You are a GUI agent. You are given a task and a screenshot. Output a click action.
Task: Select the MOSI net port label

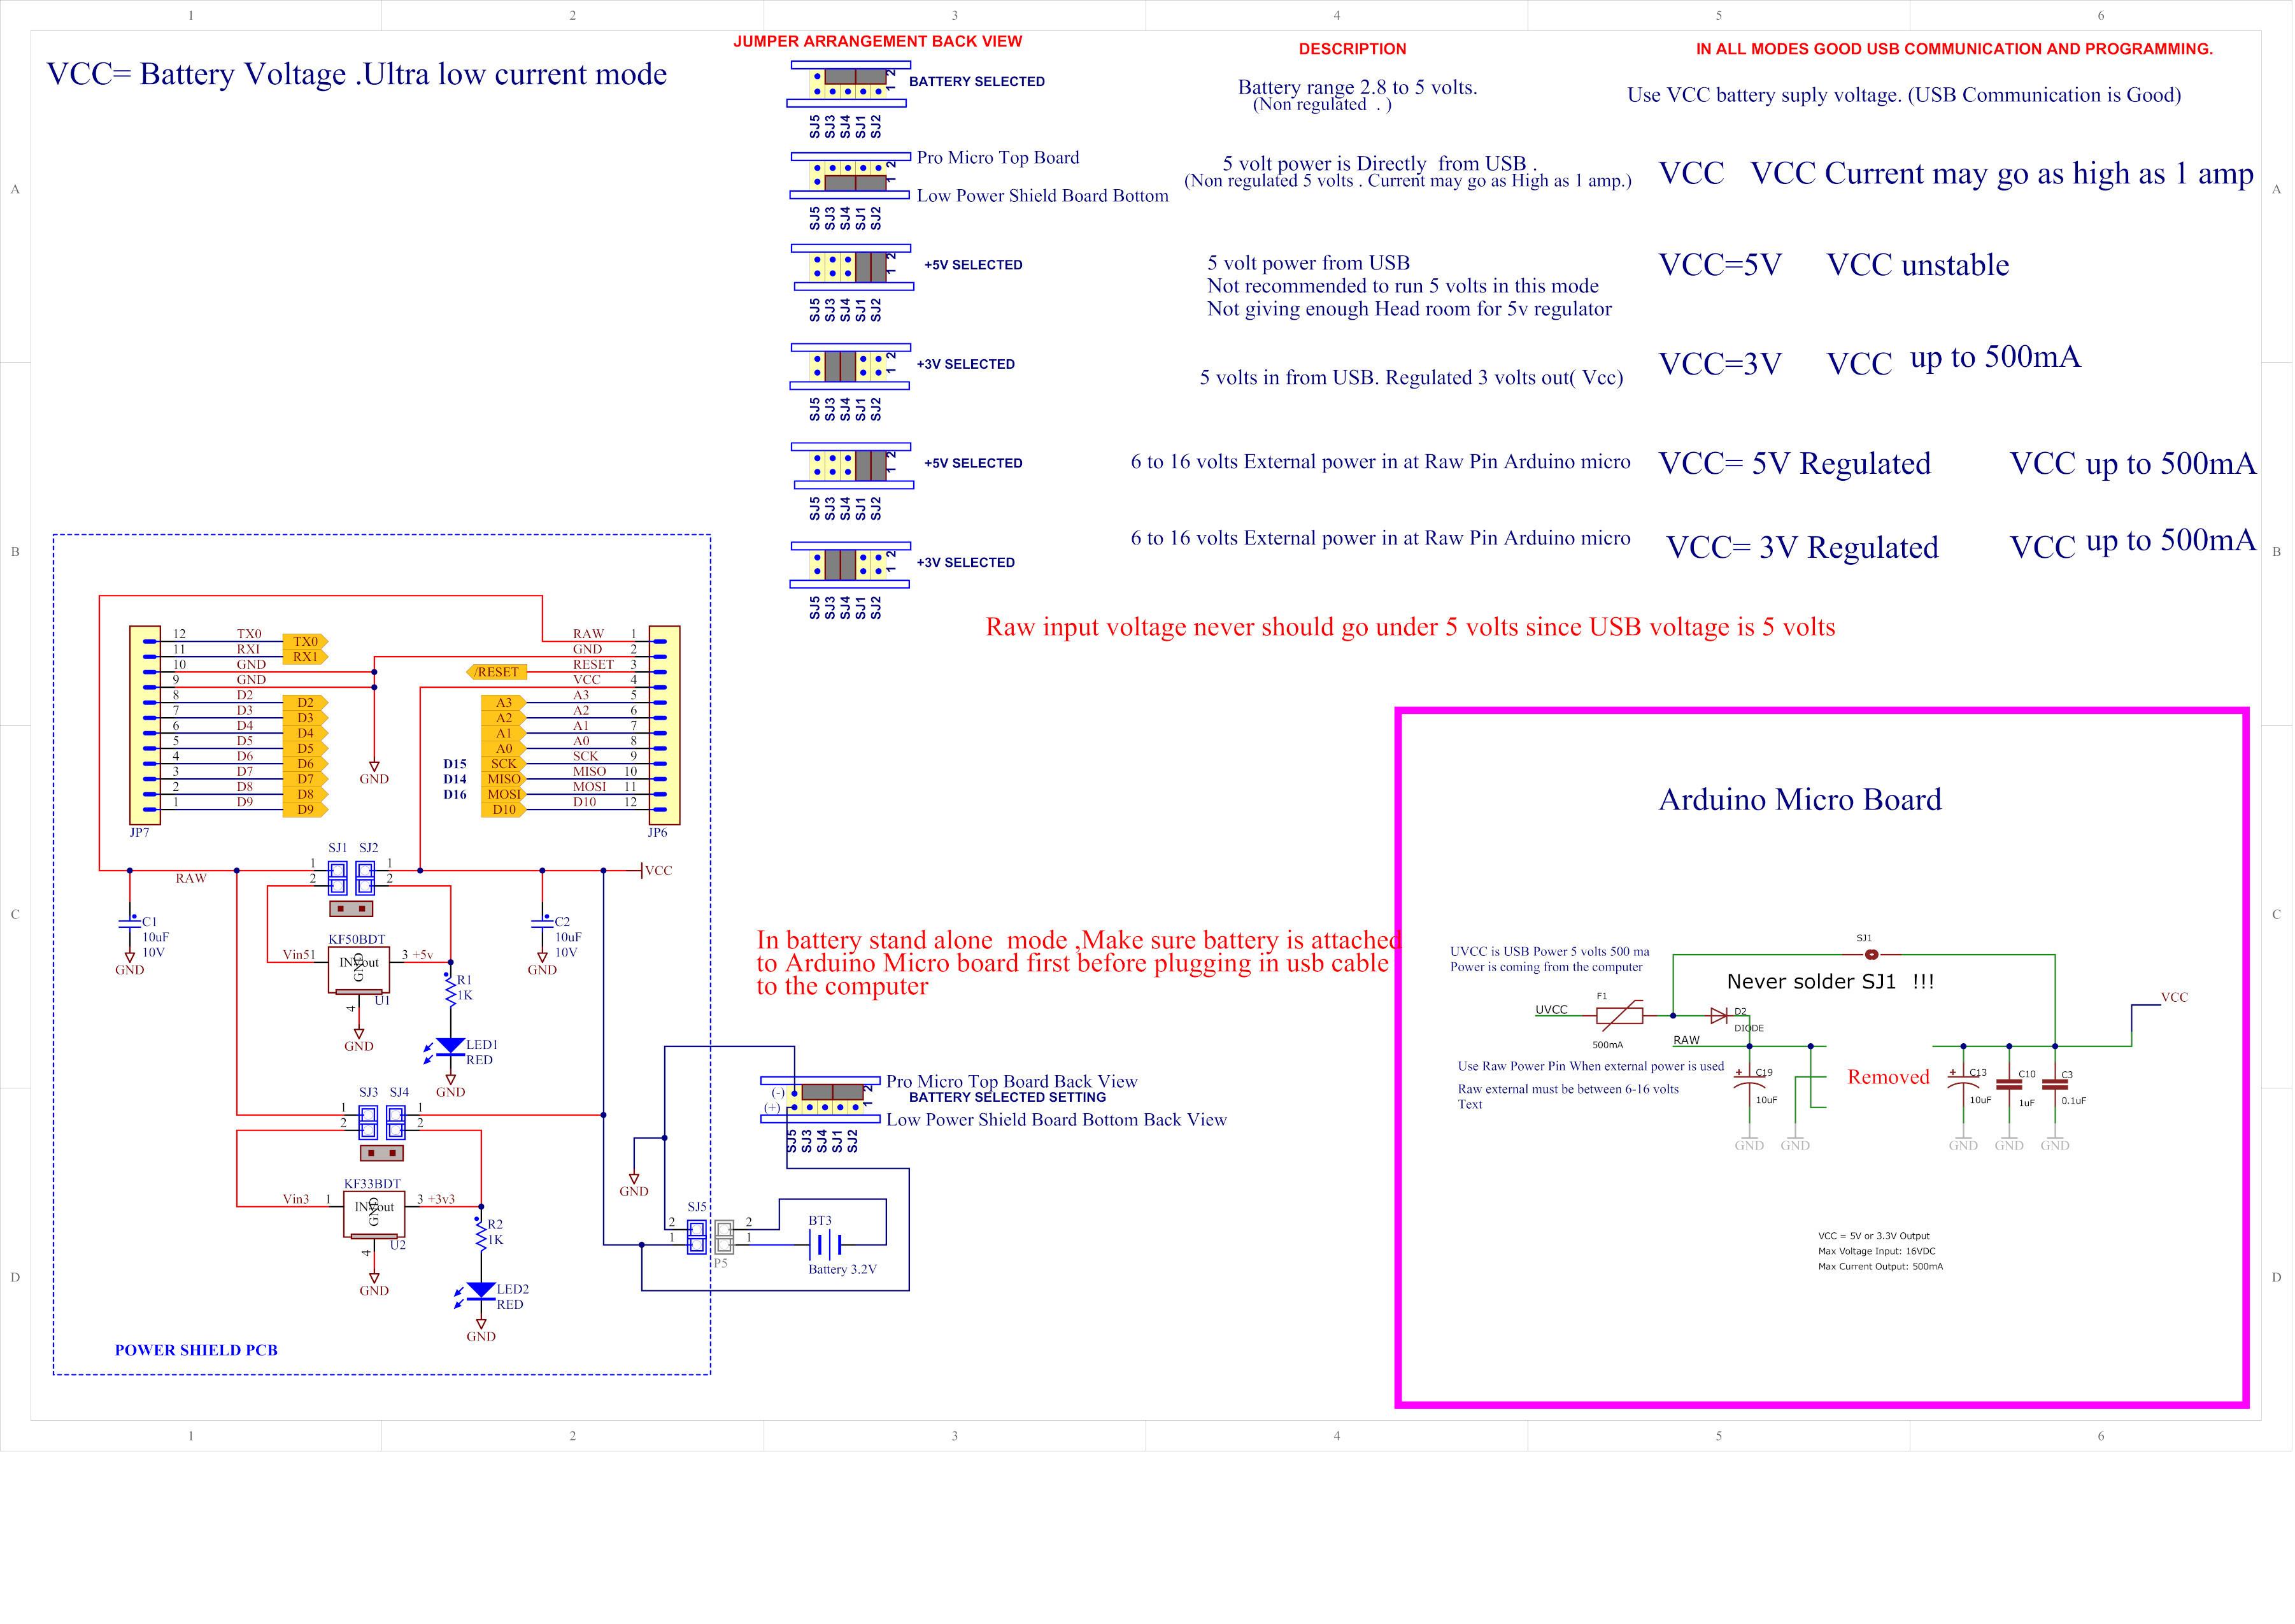[x=503, y=794]
